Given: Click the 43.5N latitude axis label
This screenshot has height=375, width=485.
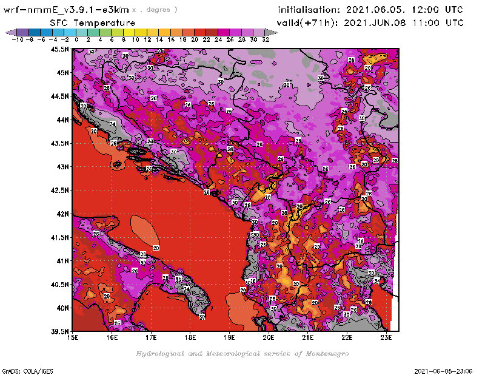Looking at the screenshot, I should [59, 143].
